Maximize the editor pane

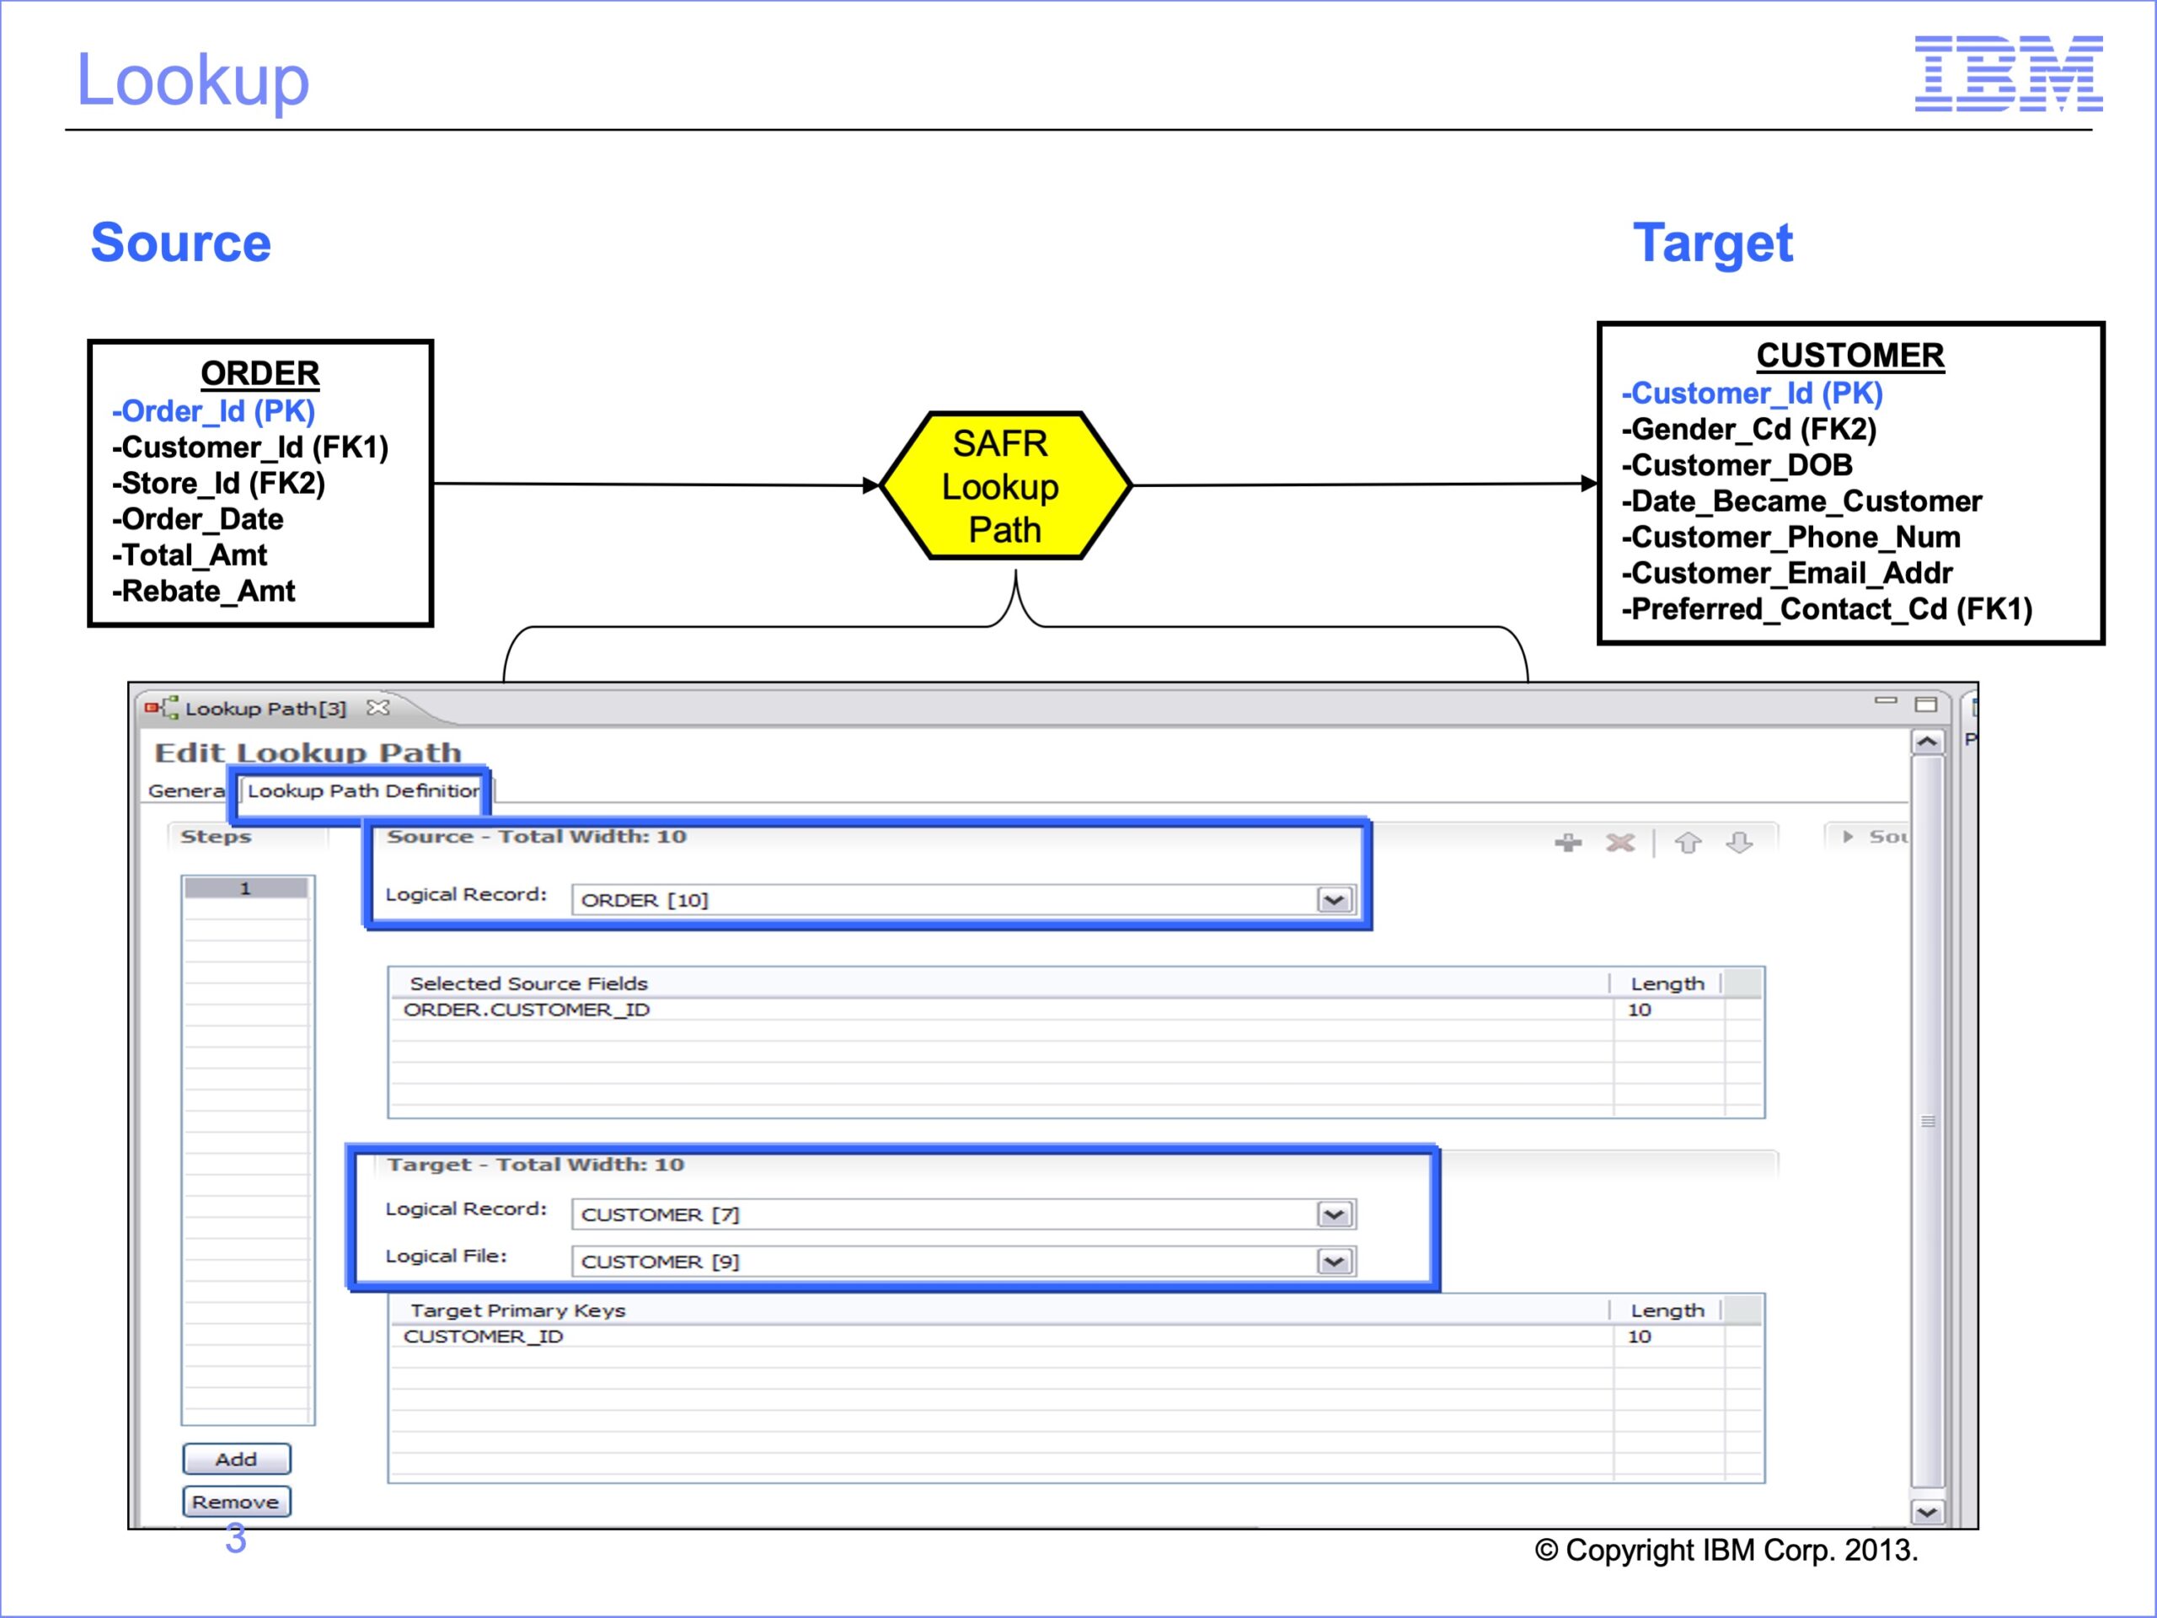tap(1926, 705)
